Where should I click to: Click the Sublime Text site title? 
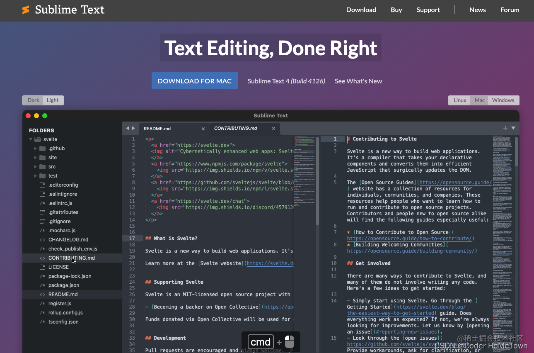[70, 10]
